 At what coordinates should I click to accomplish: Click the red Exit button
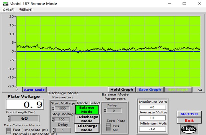189,120
